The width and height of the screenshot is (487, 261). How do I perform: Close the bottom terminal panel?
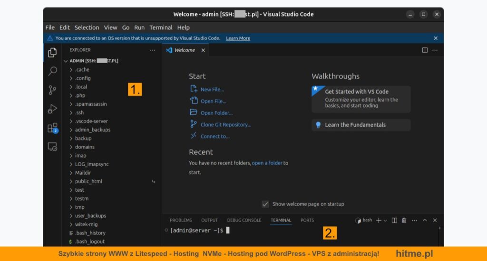[x=435, y=220]
